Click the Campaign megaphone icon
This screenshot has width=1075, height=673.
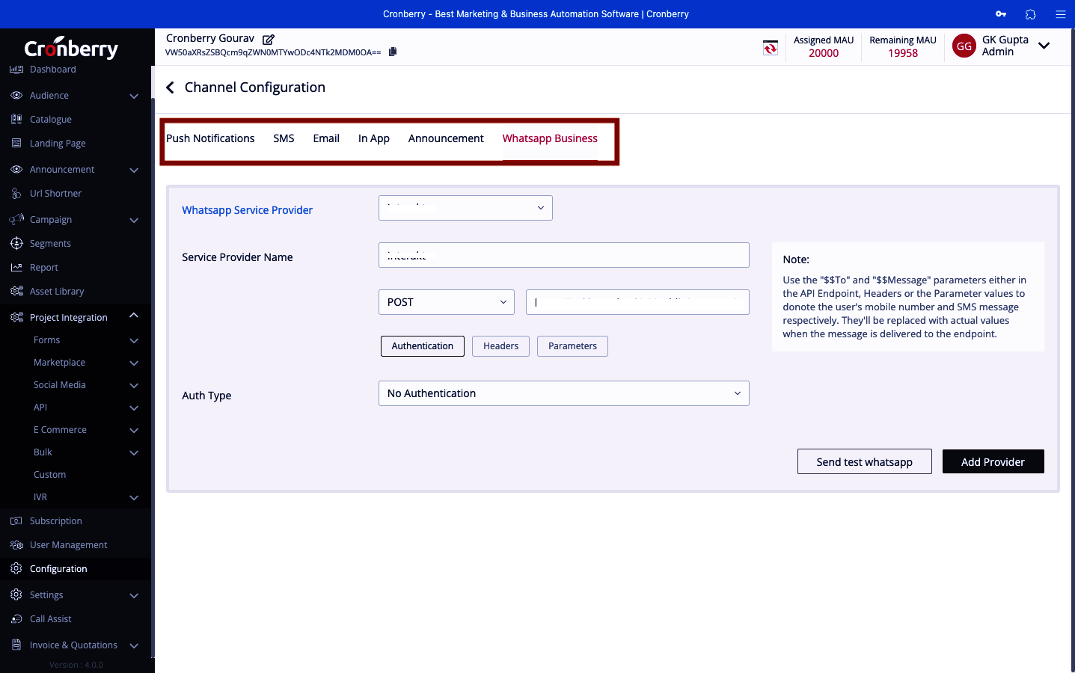point(16,220)
